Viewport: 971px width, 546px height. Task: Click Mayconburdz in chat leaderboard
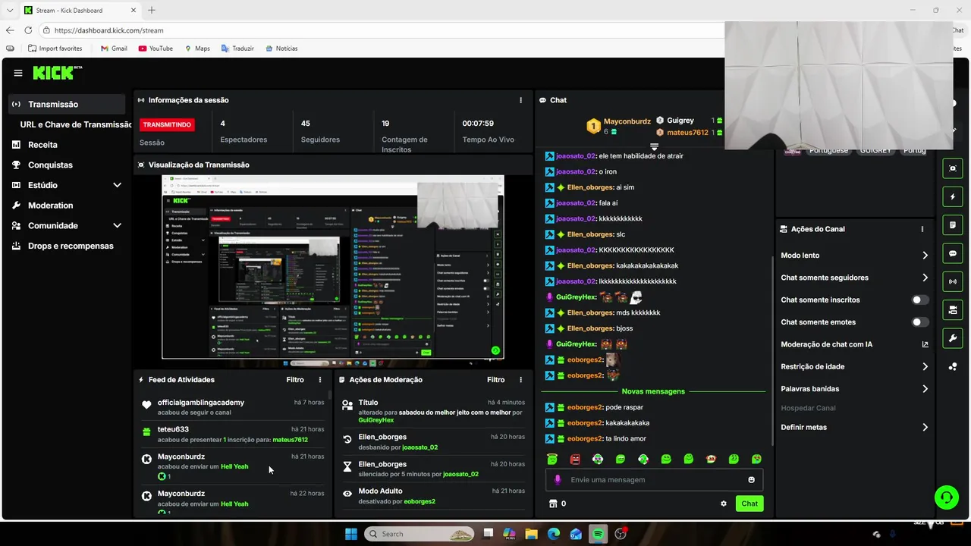coord(627,121)
